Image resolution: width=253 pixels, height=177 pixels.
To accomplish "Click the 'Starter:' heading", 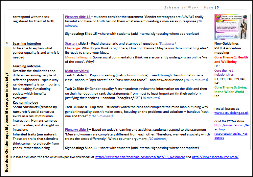I will [71, 44].
